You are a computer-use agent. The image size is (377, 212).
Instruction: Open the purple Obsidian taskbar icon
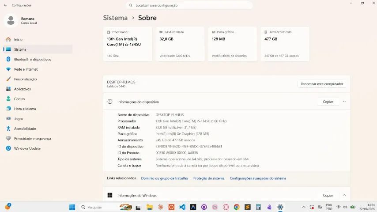click(269, 207)
